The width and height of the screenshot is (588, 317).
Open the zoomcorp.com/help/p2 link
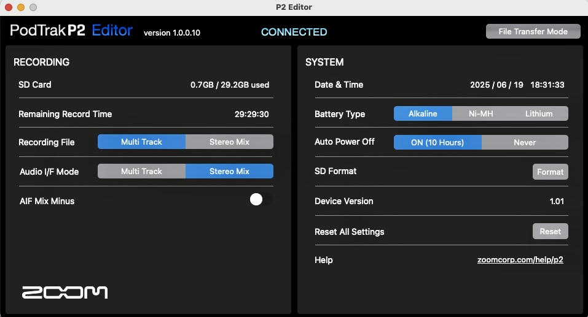pyautogui.click(x=520, y=260)
